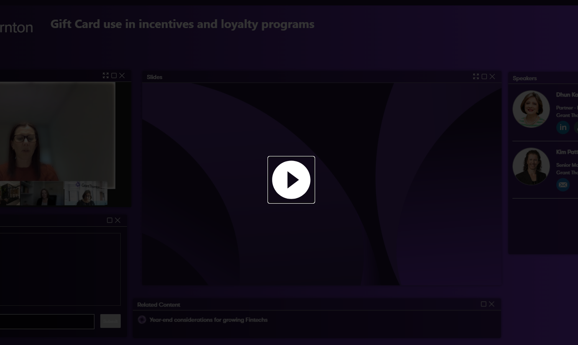The height and width of the screenshot is (345, 578).
Task: Click the email icon under Kim's profile
Action: click(563, 184)
